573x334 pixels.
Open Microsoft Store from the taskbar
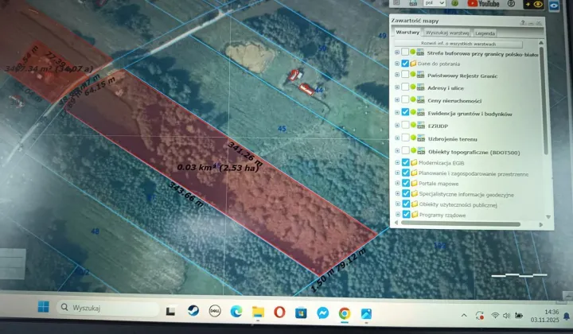click(x=301, y=313)
